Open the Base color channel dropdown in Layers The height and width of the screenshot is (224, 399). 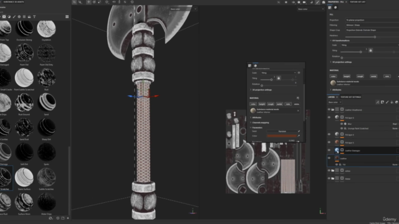tap(335, 102)
